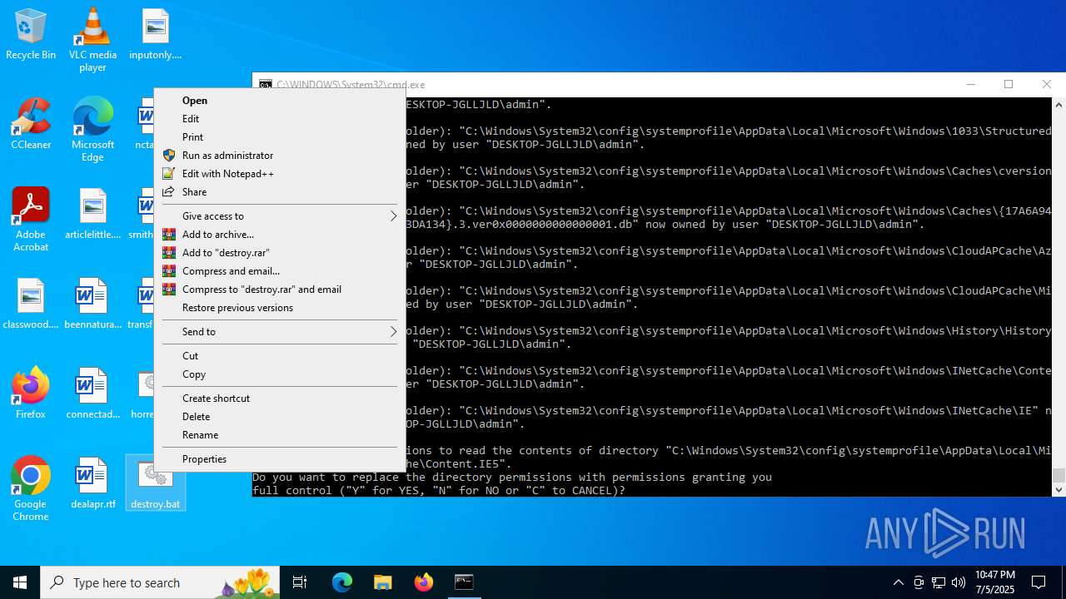Open the Recycle Bin desktop icon
The height and width of the screenshot is (599, 1066).
(31, 35)
